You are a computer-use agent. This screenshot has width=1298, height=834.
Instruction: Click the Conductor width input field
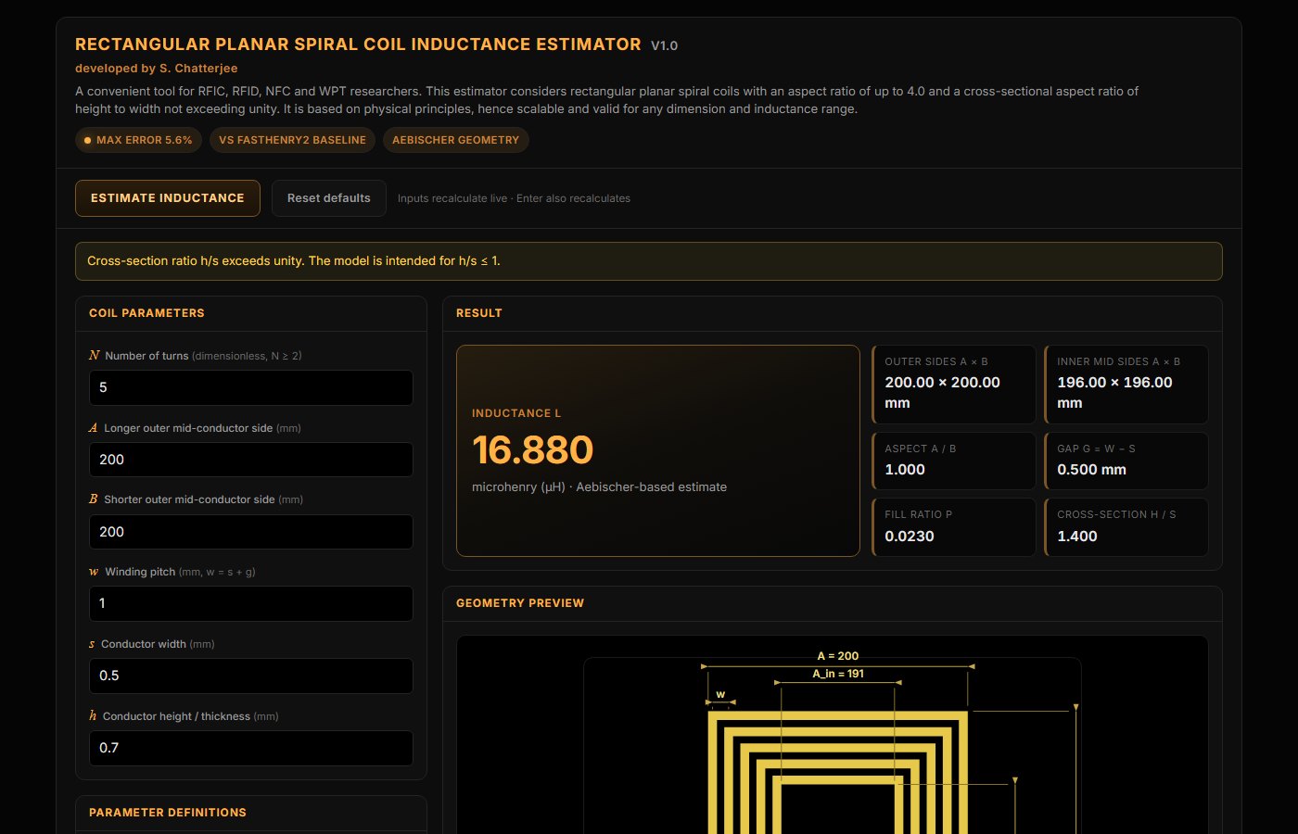(251, 676)
